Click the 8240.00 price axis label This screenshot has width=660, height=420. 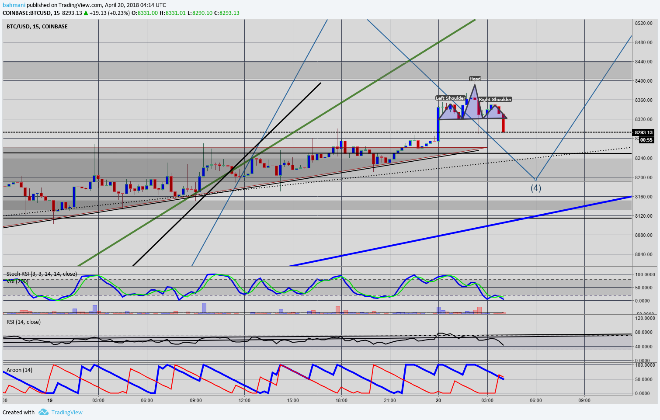point(644,158)
